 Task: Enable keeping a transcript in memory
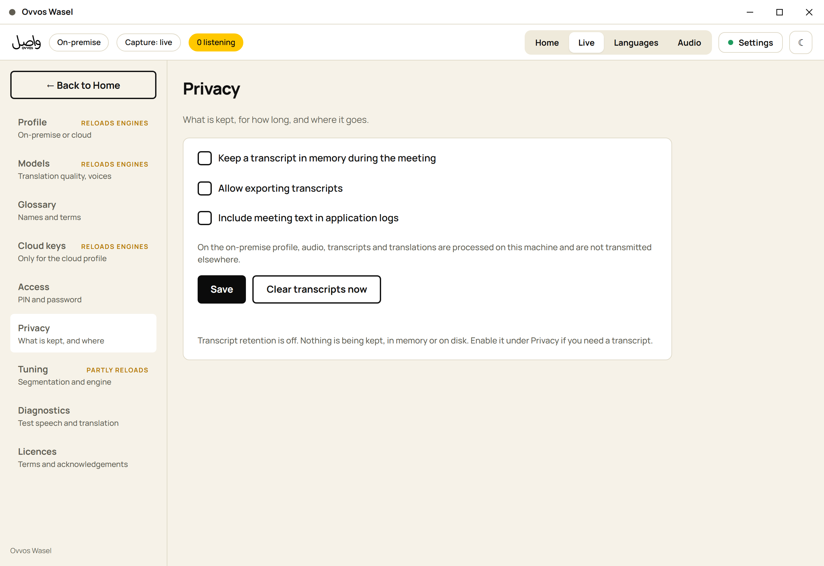tap(204, 158)
